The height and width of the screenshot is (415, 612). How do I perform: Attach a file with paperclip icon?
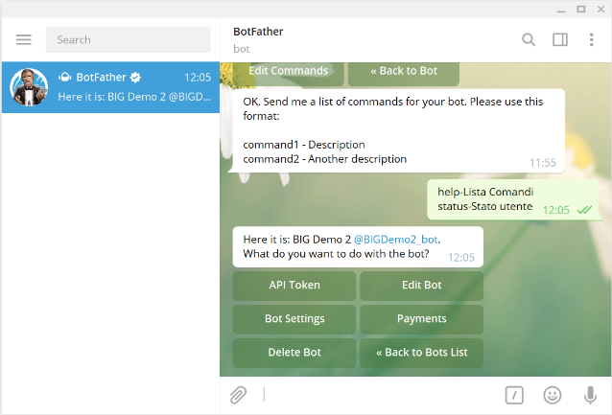click(238, 395)
